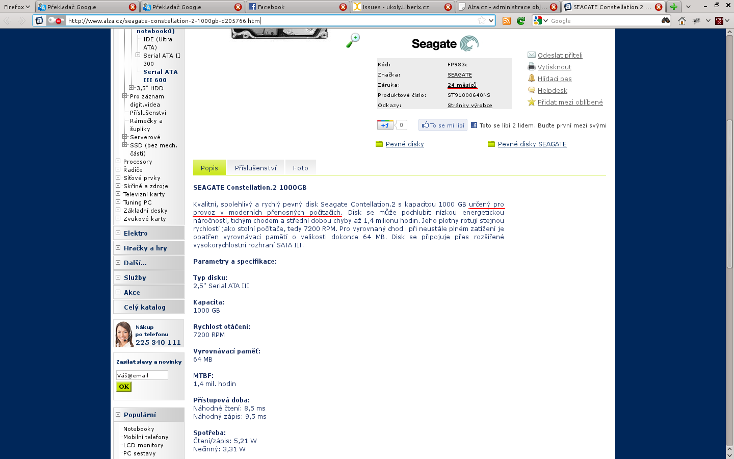Open the Pevné disky SEAGATE link
The height and width of the screenshot is (459, 734).
pyautogui.click(x=532, y=144)
